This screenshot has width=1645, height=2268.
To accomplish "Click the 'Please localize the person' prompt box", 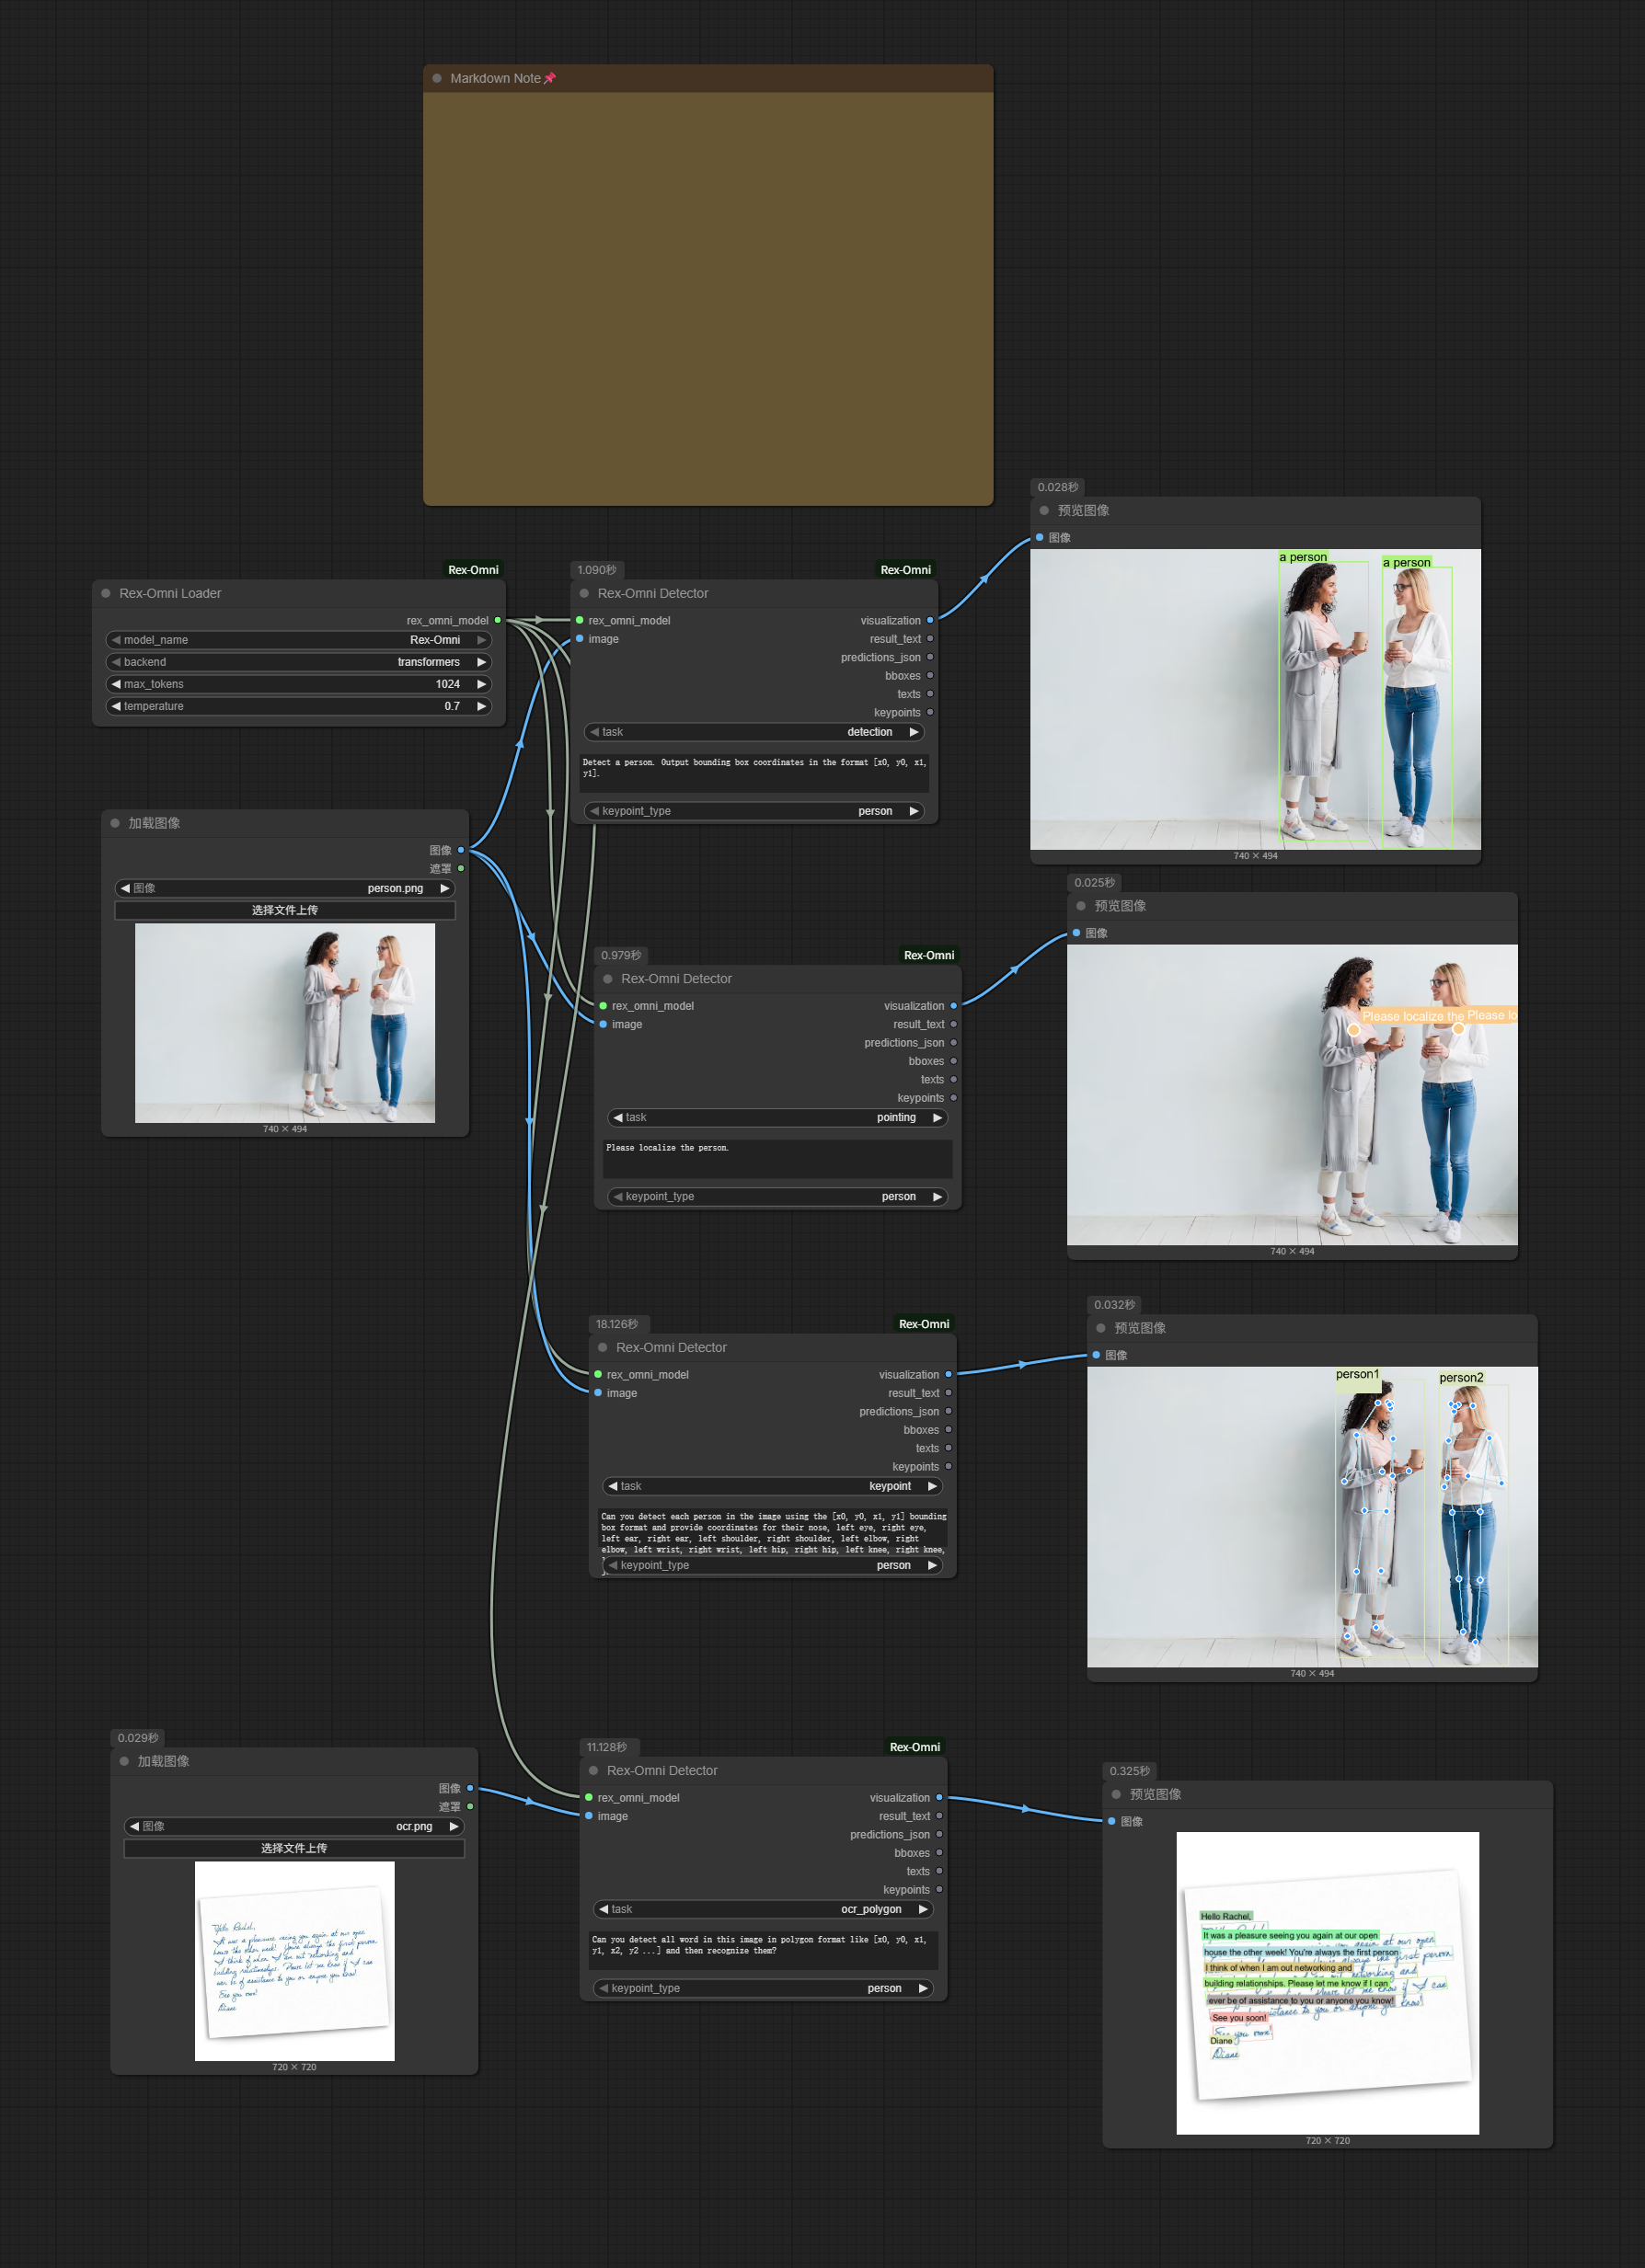I will [x=777, y=1158].
